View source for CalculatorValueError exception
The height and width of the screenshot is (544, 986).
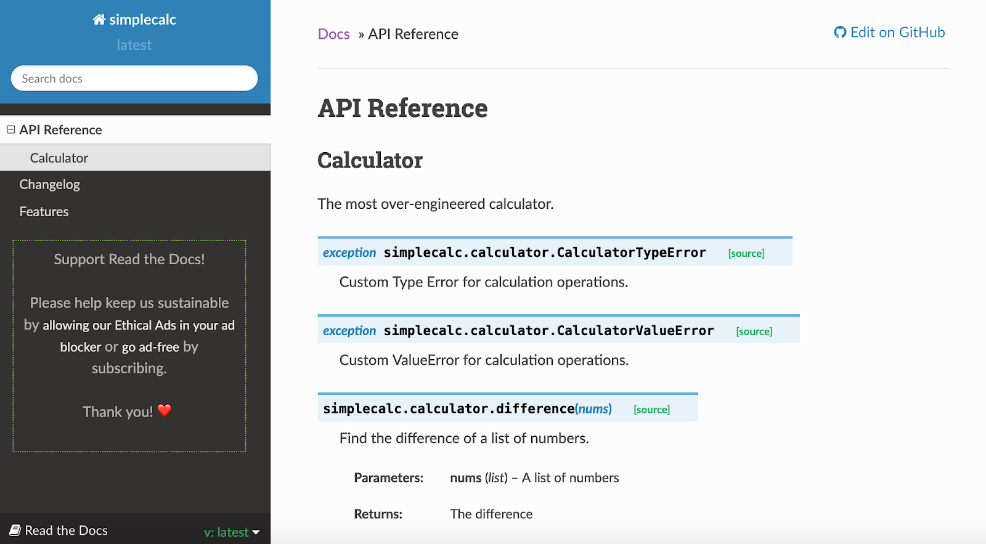tap(754, 331)
